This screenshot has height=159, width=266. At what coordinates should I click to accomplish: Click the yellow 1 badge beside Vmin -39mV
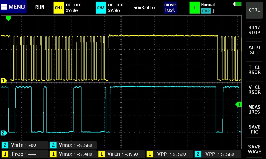pos(101,154)
